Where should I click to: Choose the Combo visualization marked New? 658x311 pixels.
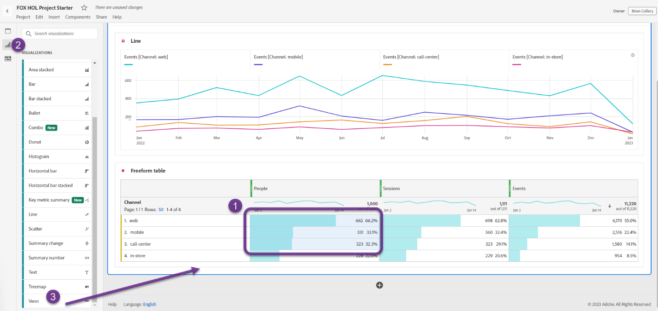(57, 128)
